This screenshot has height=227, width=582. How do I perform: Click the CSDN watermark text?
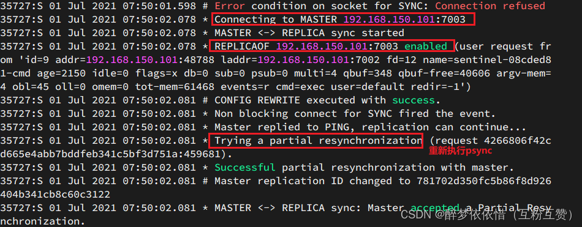414,214
